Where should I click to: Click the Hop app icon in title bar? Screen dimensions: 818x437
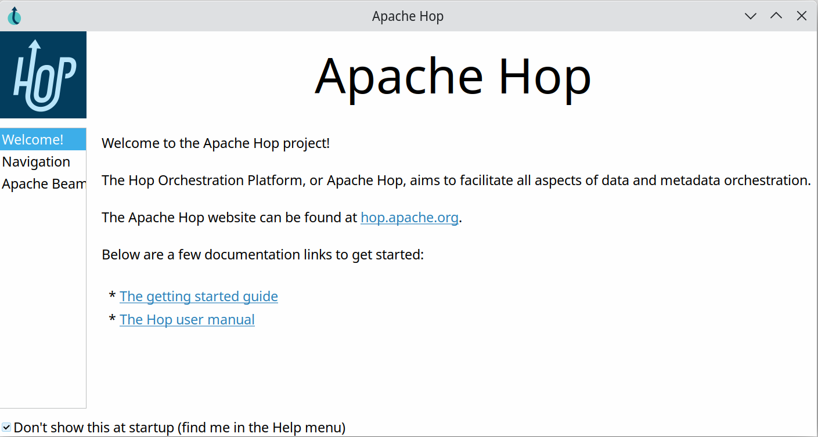click(15, 16)
